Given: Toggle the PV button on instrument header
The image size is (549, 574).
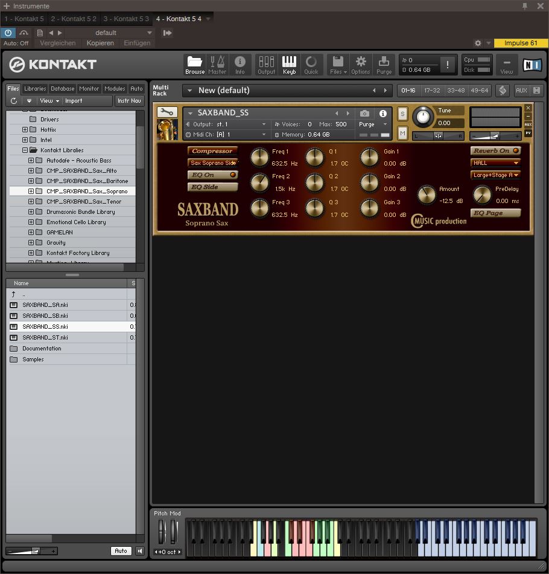Looking at the screenshot, I should click(528, 134).
